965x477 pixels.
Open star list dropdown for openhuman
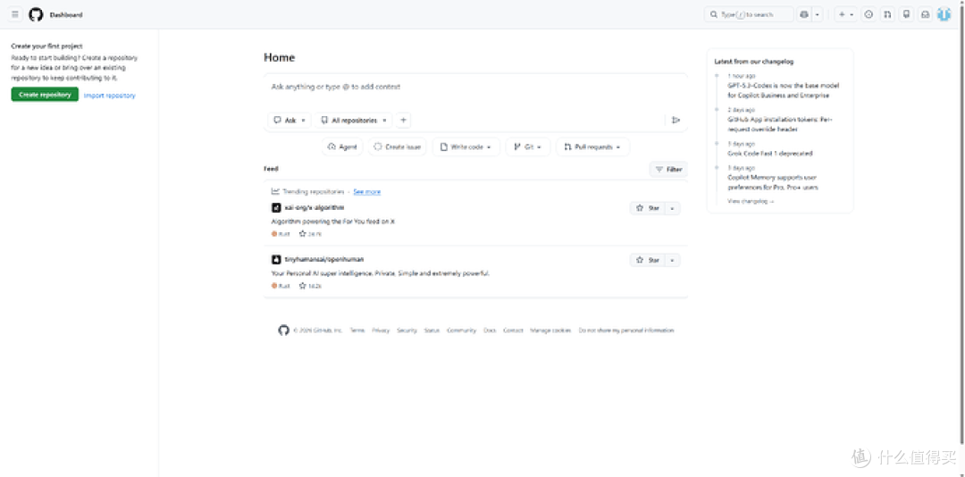pos(673,260)
